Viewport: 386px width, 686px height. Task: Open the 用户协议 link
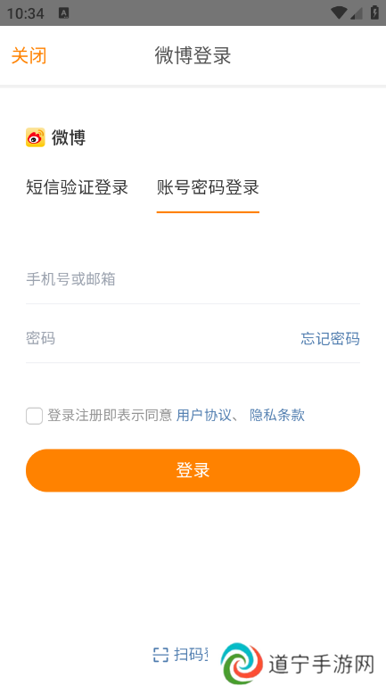[203, 415]
